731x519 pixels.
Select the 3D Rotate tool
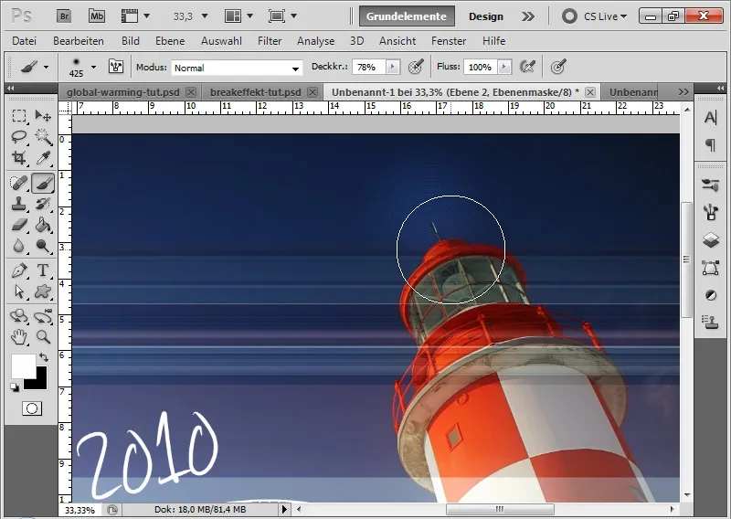(18, 316)
